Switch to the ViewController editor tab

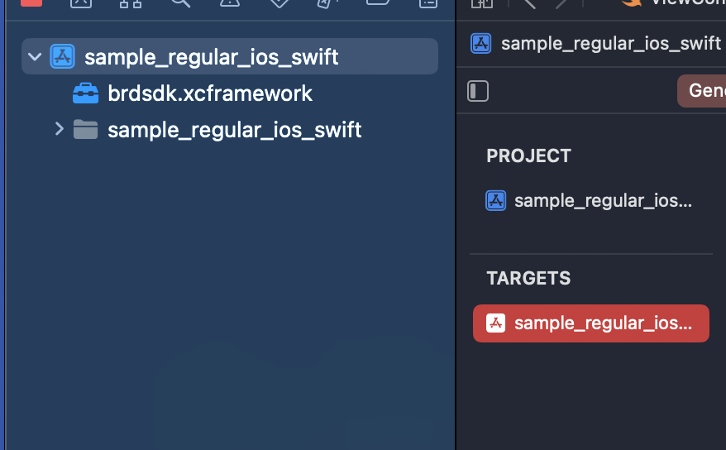pyautogui.click(x=678, y=2)
